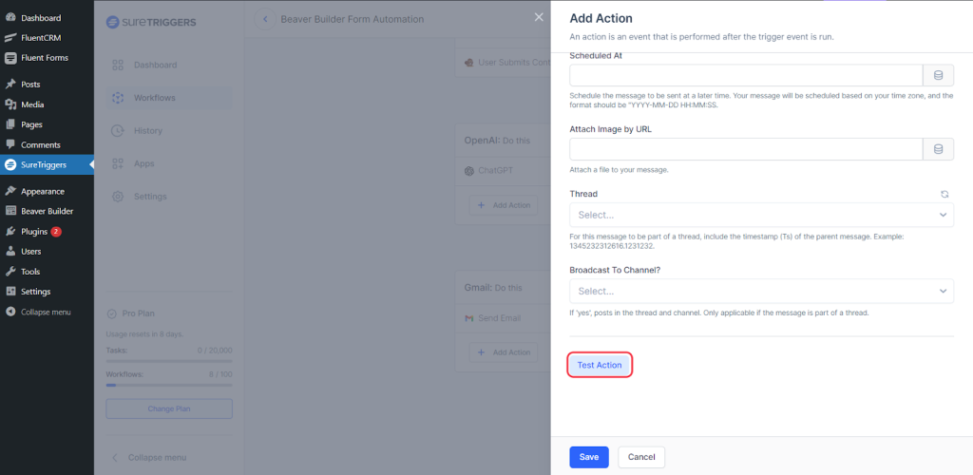Open Users in the WordPress sidebar
973x475 pixels.
point(30,252)
